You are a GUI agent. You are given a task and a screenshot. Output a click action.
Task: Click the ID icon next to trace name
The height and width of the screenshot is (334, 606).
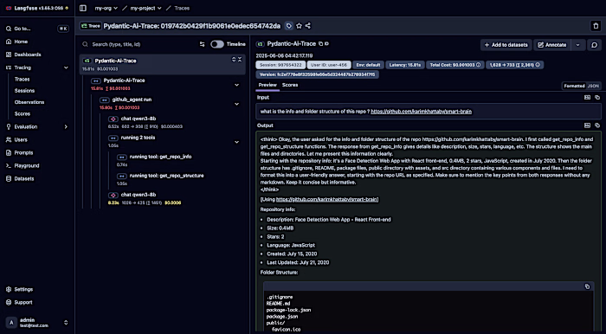point(326,44)
